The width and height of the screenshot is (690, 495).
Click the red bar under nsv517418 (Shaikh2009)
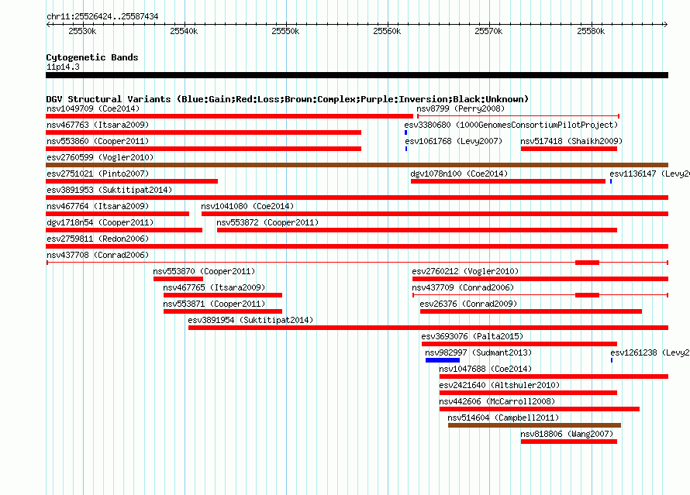[568, 149]
